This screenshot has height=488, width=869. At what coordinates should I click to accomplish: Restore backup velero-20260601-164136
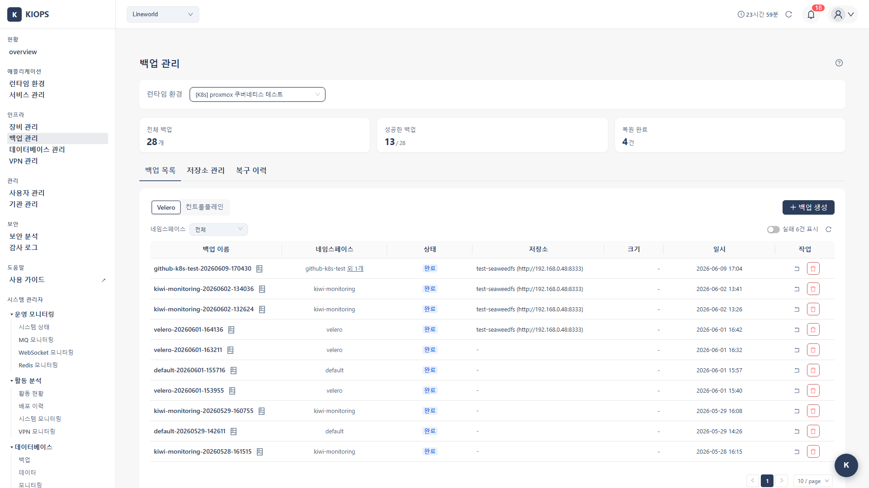point(797,330)
